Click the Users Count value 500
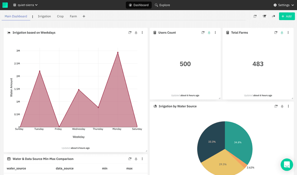This screenshot has height=175, width=297. (x=185, y=64)
